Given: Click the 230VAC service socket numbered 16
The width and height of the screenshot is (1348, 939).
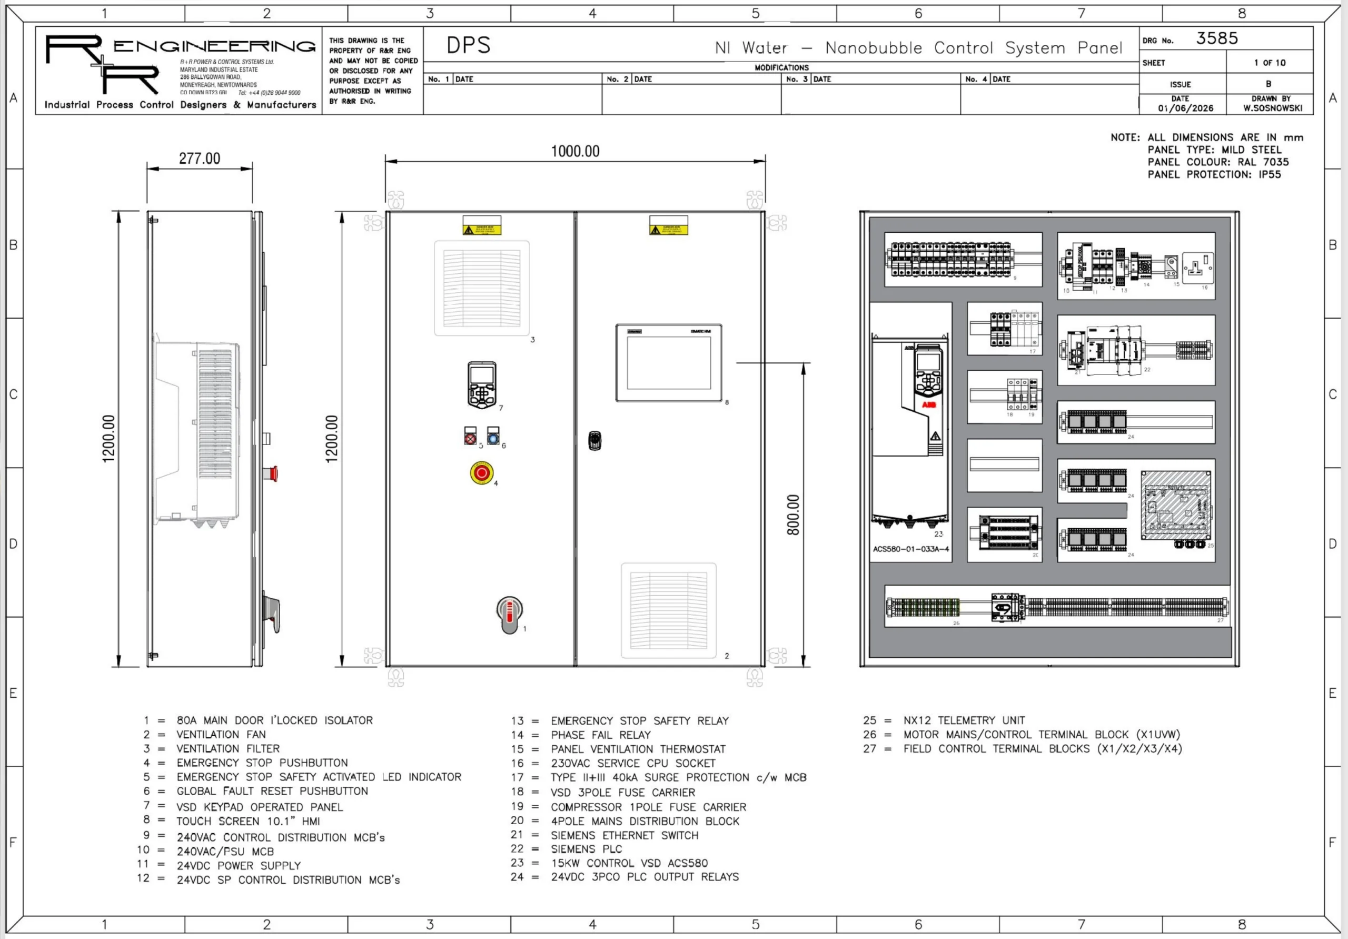Looking at the screenshot, I should (1198, 268).
